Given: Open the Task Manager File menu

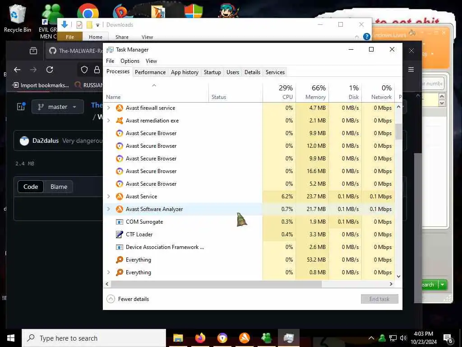Looking at the screenshot, I should [110, 61].
